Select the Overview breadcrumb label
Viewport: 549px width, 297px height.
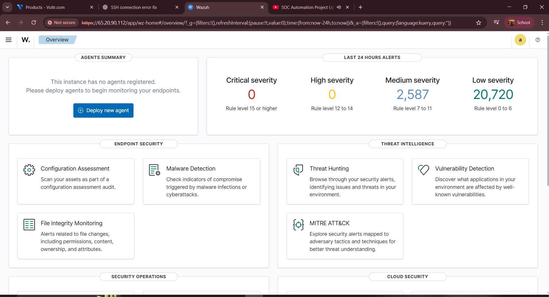[56, 40]
